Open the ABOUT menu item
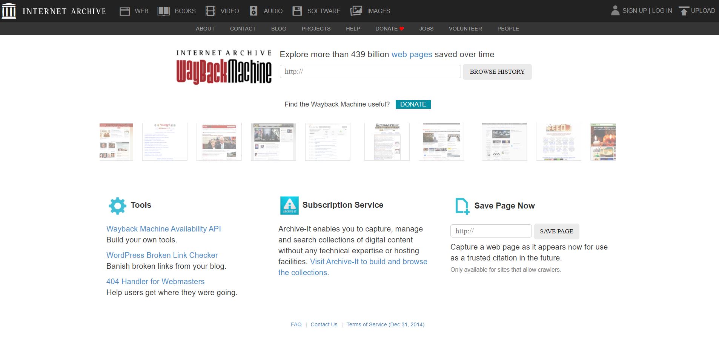Image resolution: width=719 pixels, height=338 pixels. point(205,29)
